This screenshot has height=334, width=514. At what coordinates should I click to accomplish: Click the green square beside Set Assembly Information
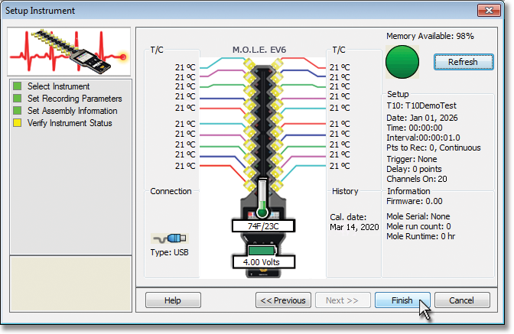pos(17,111)
